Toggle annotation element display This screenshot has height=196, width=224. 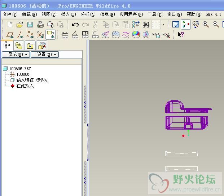(x=50, y=35)
